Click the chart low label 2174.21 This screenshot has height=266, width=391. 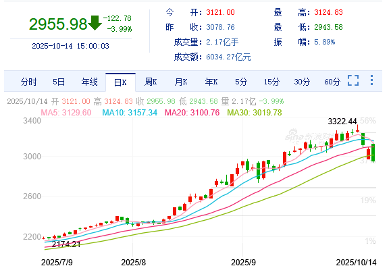66,244
